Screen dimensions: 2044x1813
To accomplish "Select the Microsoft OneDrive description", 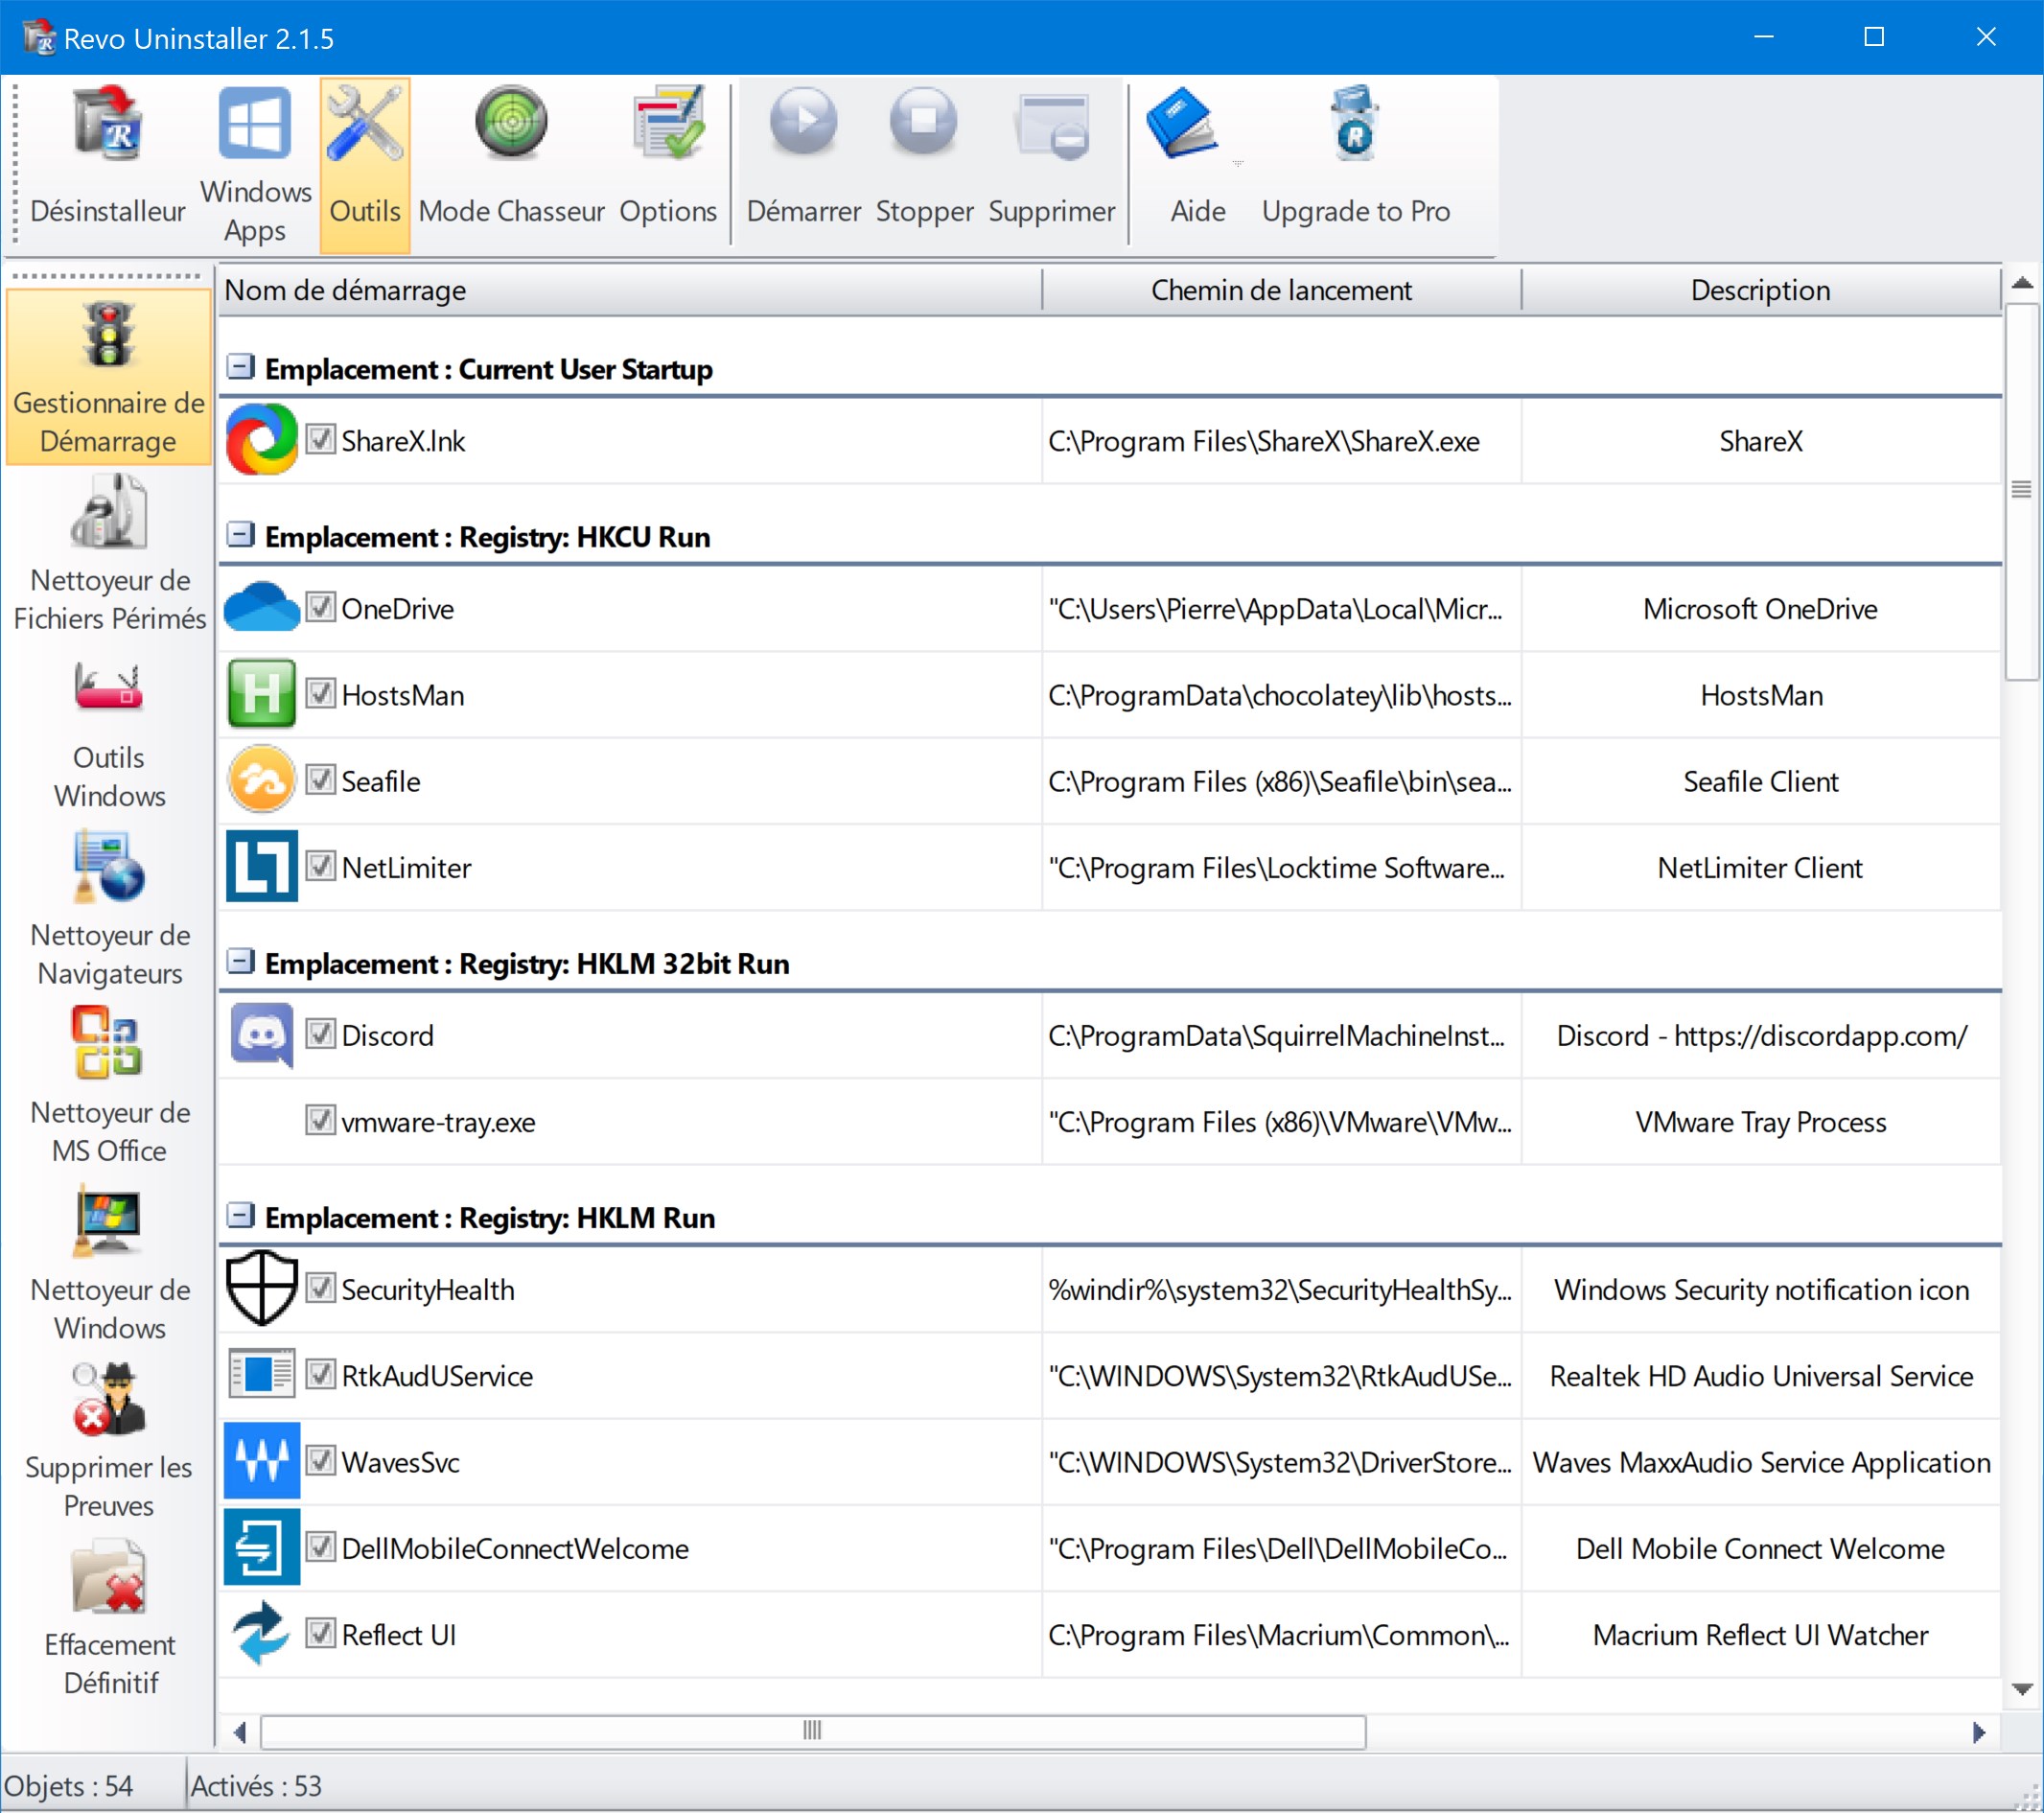I will pos(1760,609).
